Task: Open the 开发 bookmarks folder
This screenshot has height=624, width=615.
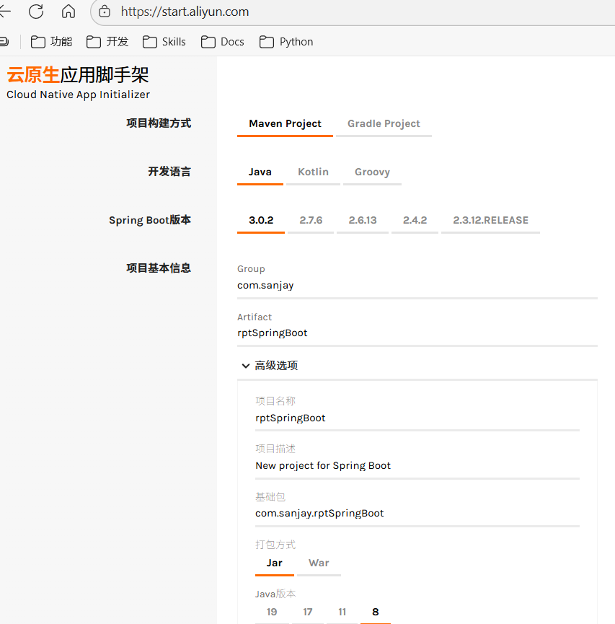Action: coord(107,42)
